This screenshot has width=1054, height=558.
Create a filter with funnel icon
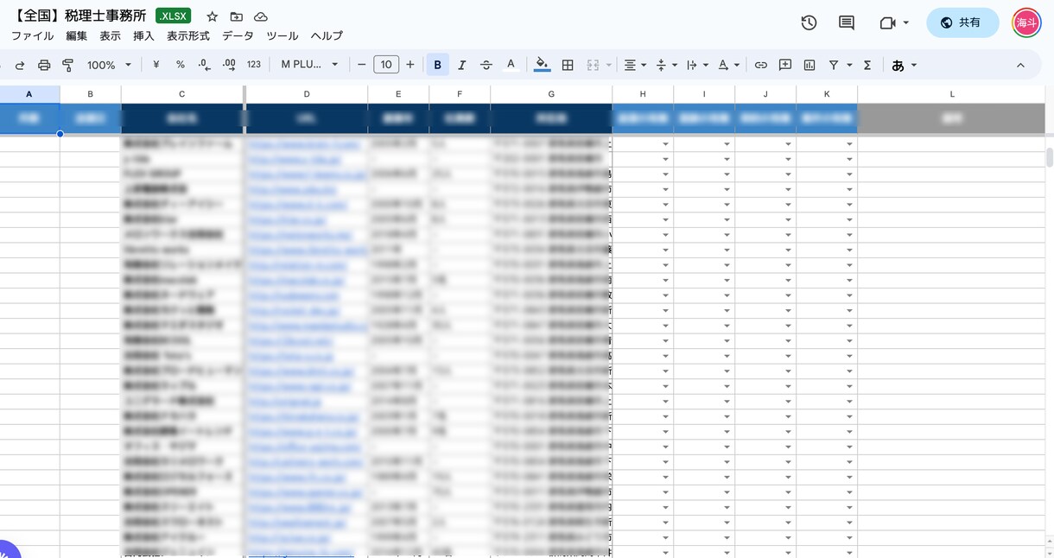834,65
